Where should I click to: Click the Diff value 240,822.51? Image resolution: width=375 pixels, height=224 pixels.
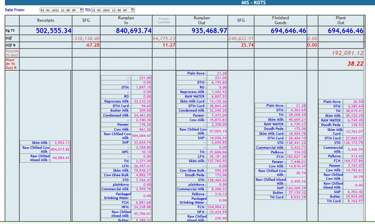click(241, 39)
